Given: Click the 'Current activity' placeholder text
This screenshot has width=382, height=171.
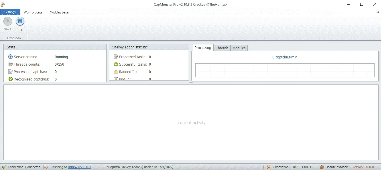Looking at the screenshot, I should tap(192, 123).
